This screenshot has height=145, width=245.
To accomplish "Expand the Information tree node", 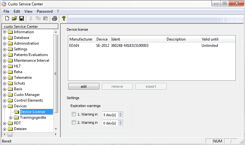I will pyautogui.click(x=4, y=32).
